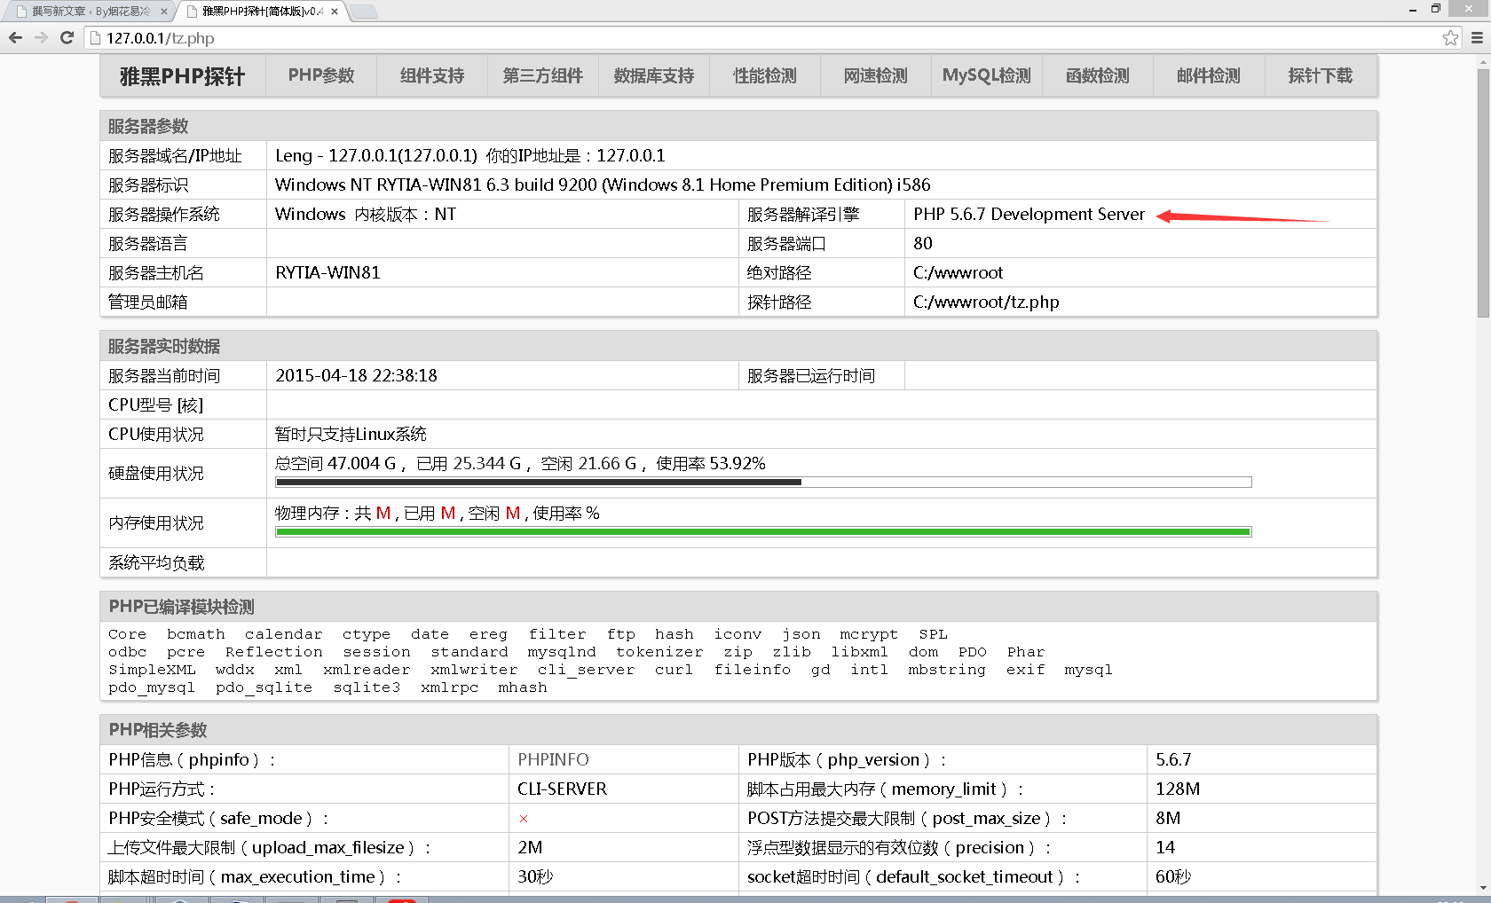The height and width of the screenshot is (903, 1491).
Task: Open the MySQL检测 nav item
Action: [x=987, y=76]
